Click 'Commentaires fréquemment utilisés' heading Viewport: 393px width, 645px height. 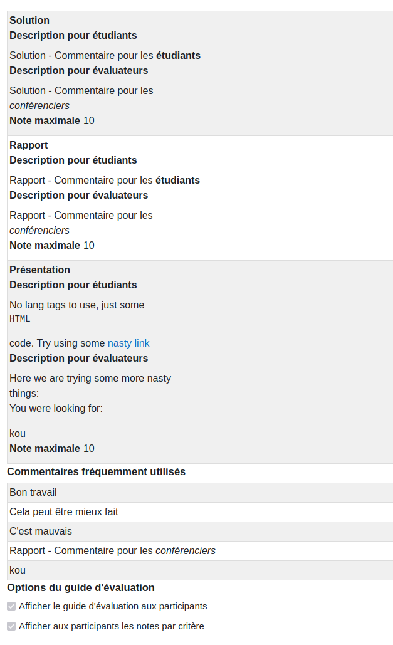pos(97,471)
